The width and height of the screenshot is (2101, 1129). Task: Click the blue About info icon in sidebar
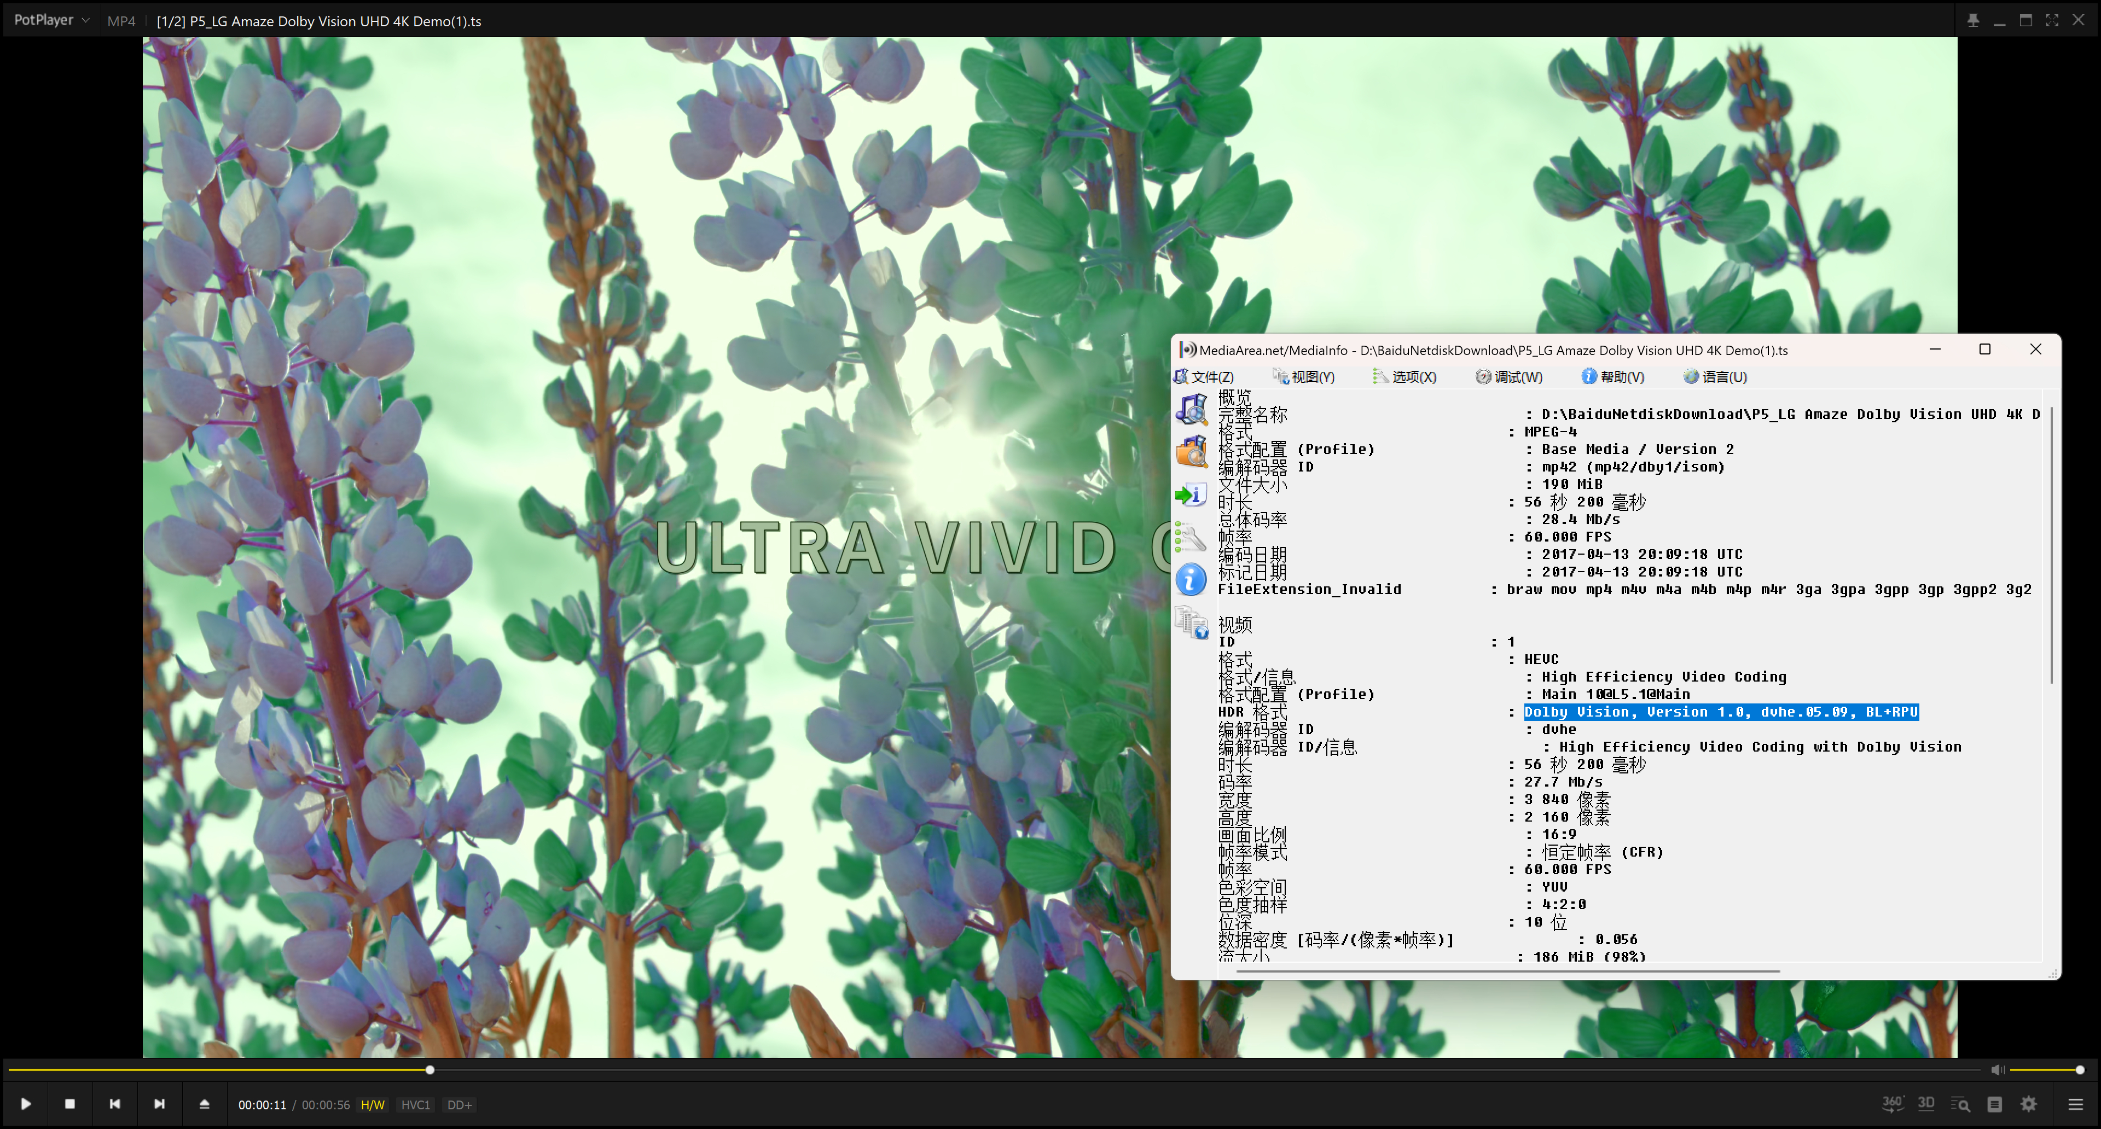(x=1192, y=580)
